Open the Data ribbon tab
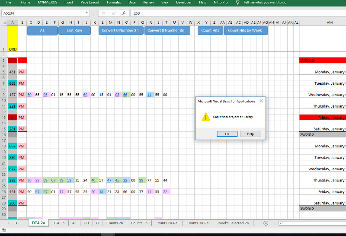Image resolution: width=346 pixels, height=236 pixels. point(132,2)
